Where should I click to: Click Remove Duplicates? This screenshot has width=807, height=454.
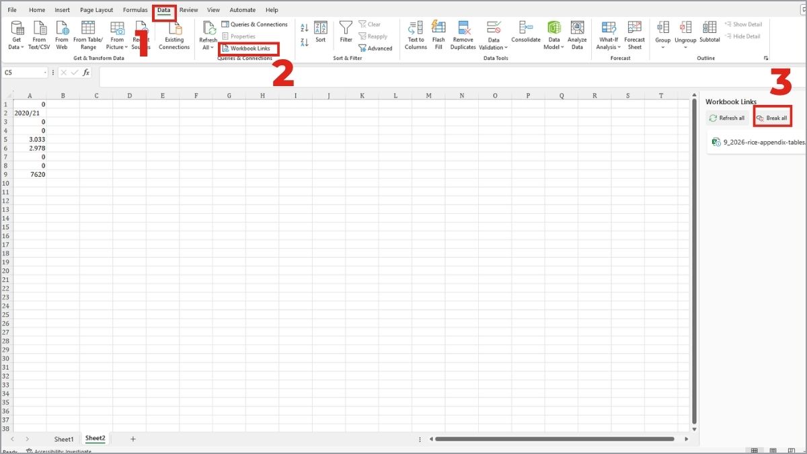point(463,36)
